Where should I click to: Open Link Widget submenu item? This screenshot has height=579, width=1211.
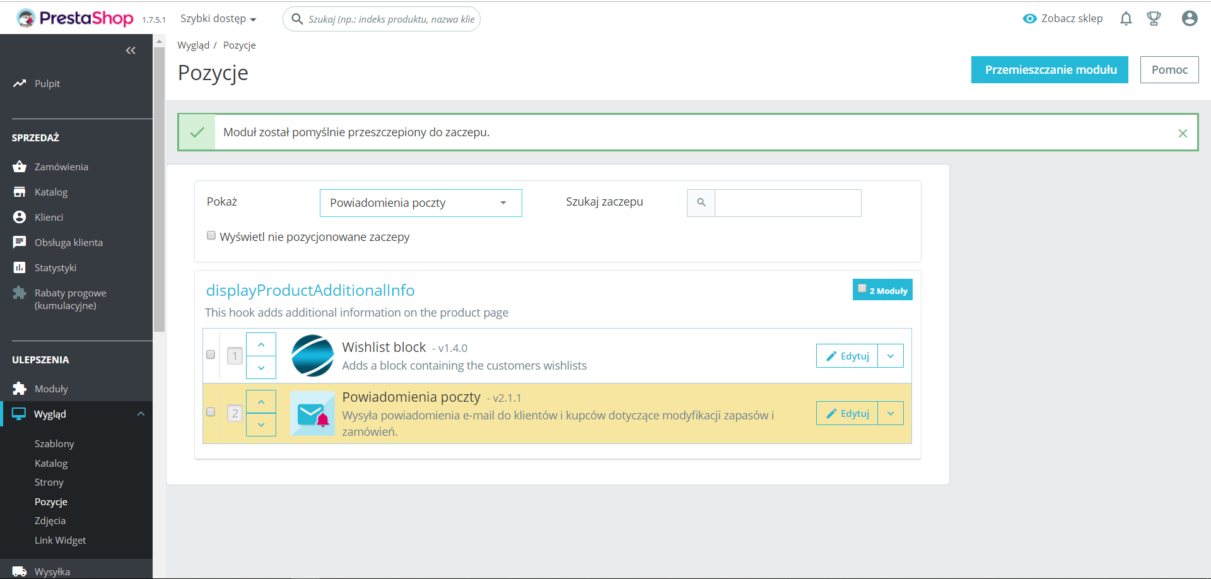coord(61,540)
